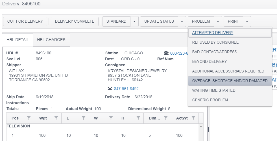Choose Generic Problem menu entry
The height and width of the screenshot is (141, 277).
coord(230,100)
